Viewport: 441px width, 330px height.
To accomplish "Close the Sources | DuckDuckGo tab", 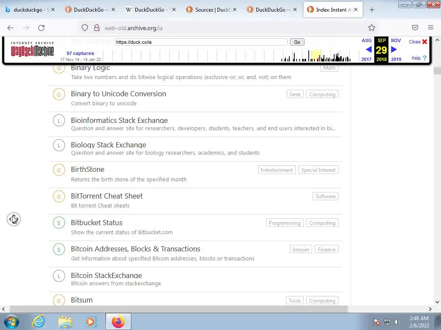I will pyautogui.click(x=235, y=9).
